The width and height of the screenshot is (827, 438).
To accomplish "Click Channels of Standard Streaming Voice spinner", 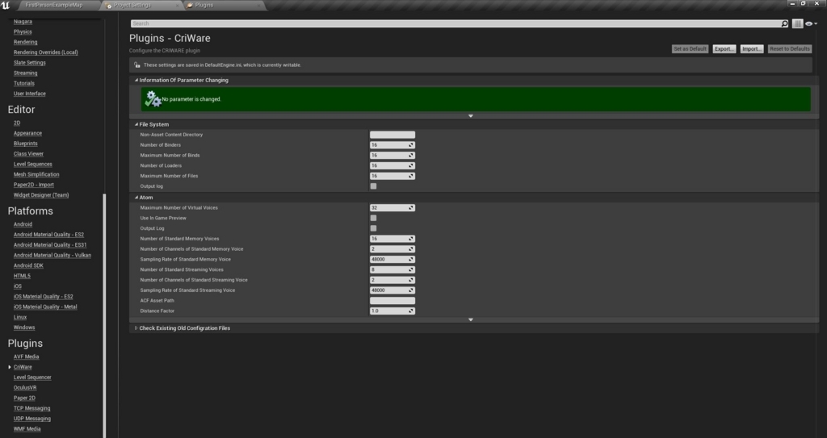I will (393, 280).
